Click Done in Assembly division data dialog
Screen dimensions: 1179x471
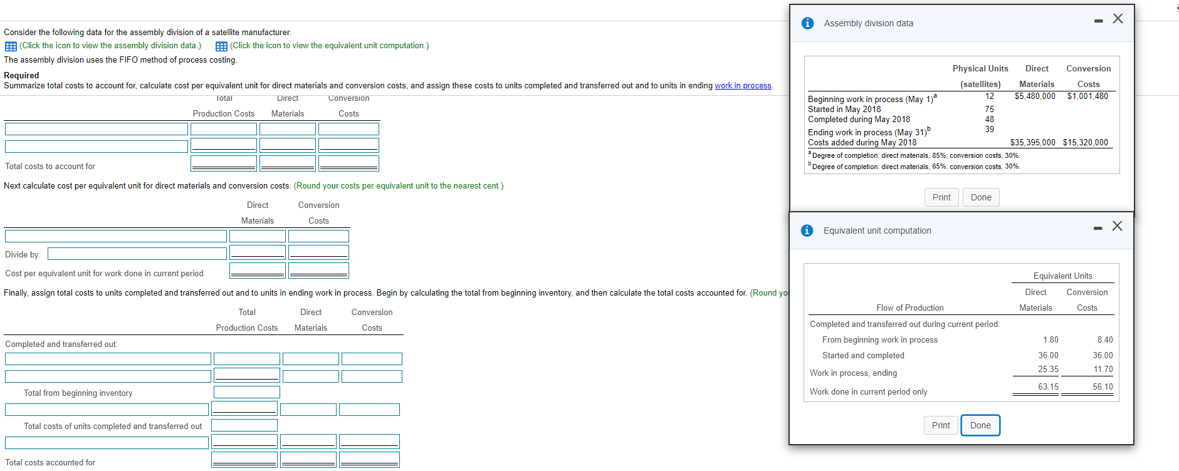(981, 197)
